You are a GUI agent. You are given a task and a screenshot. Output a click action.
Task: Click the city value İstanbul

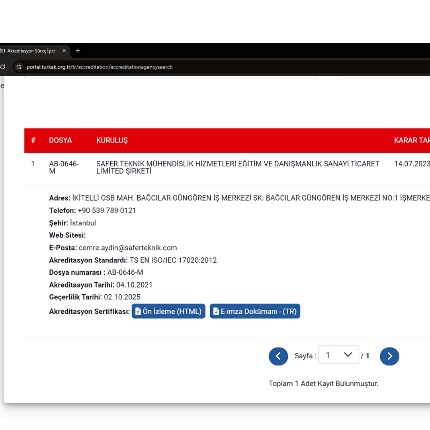coord(83,223)
